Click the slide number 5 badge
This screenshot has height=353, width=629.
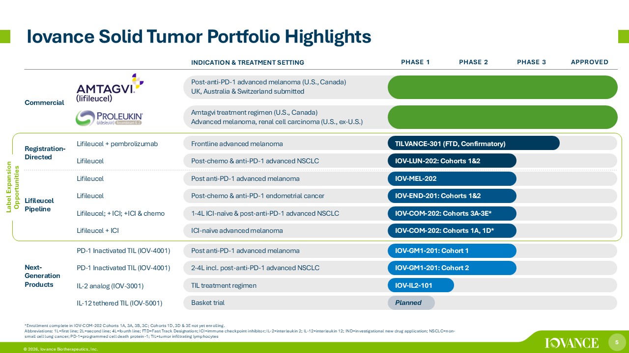[616, 341]
